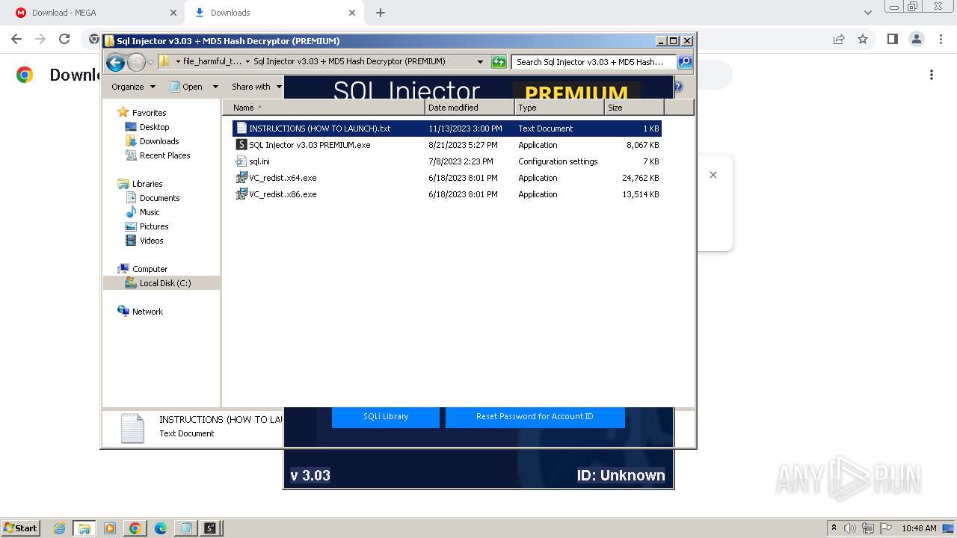Click Open in the Explorer toolbar

[186, 87]
